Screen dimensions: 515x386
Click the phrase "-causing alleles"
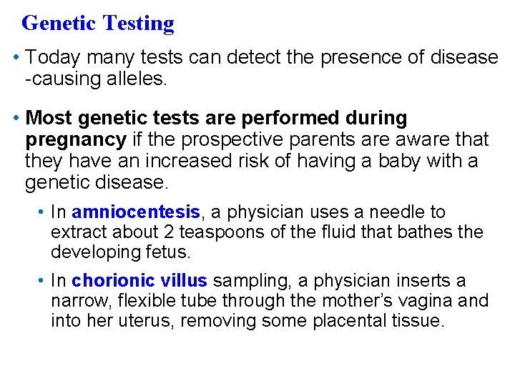(x=96, y=79)
